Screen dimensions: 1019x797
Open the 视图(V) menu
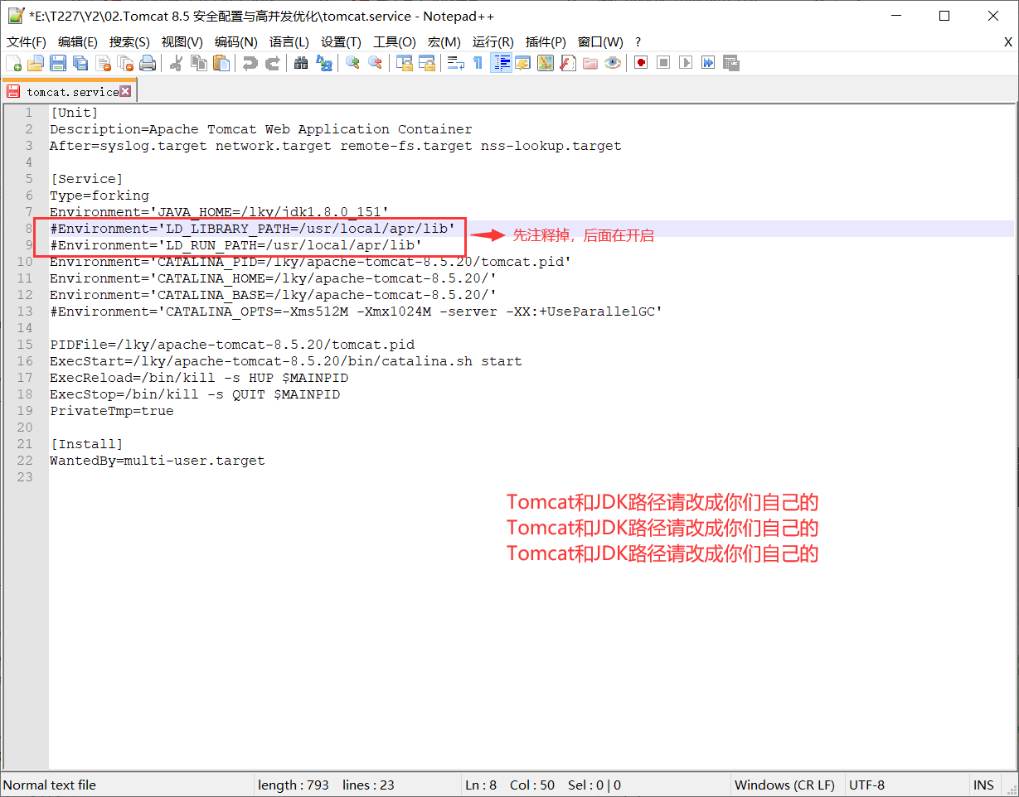click(x=182, y=41)
